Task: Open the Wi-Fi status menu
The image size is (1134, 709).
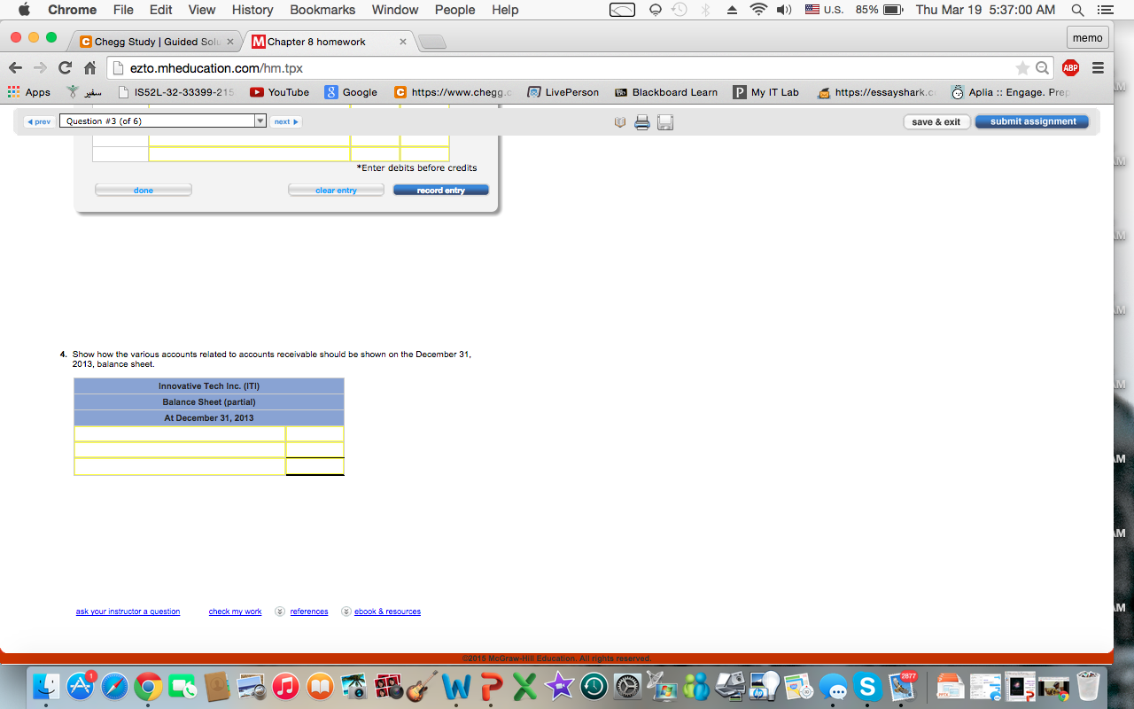Action: [x=758, y=10]
